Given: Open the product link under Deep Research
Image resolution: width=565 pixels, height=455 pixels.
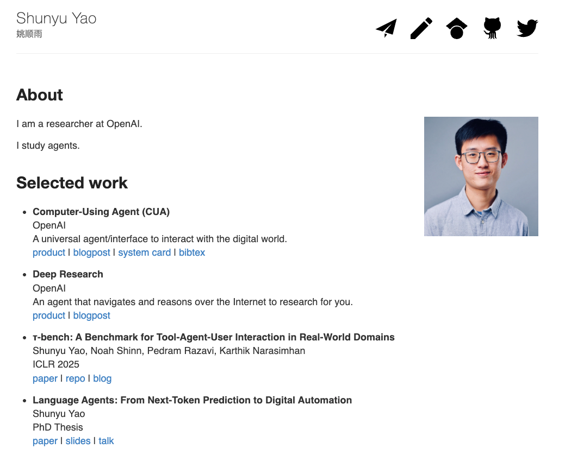Looking at the screenshot, I should point(48,315).
